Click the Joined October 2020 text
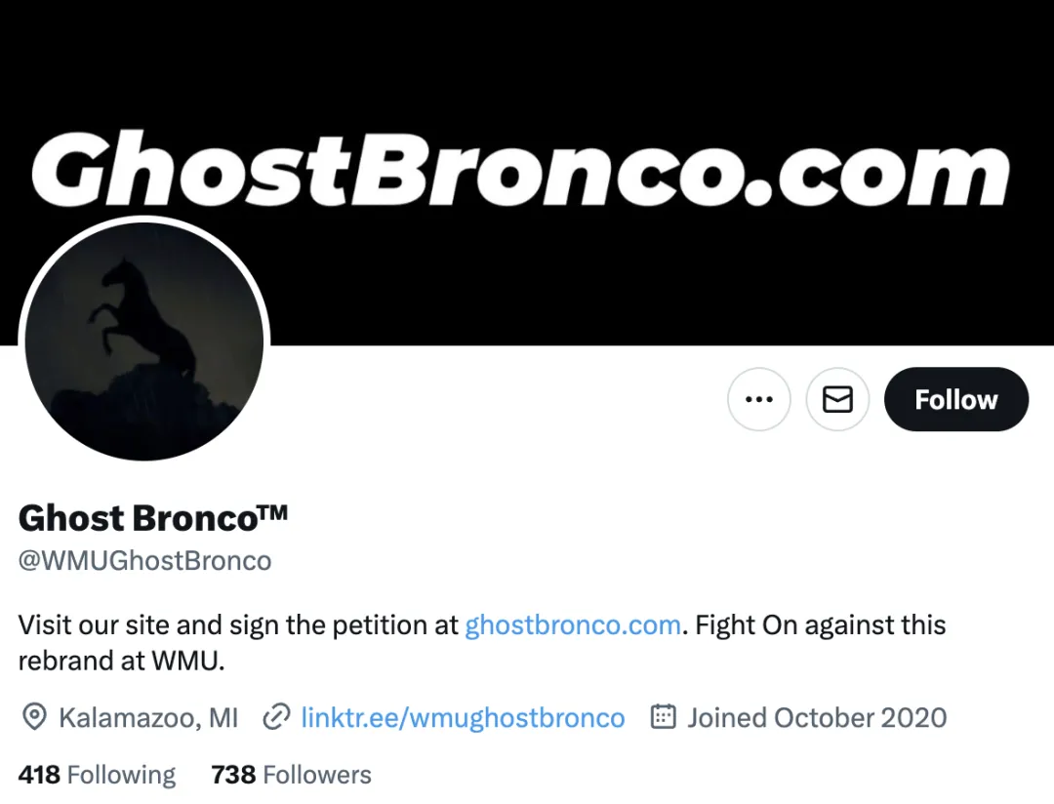Screen dimensions: 1054x804 point(817,718)
